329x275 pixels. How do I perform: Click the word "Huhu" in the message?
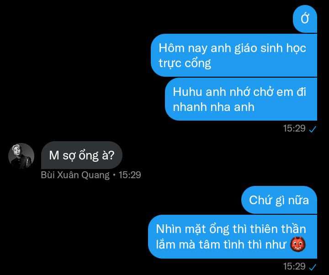point(188,92)
